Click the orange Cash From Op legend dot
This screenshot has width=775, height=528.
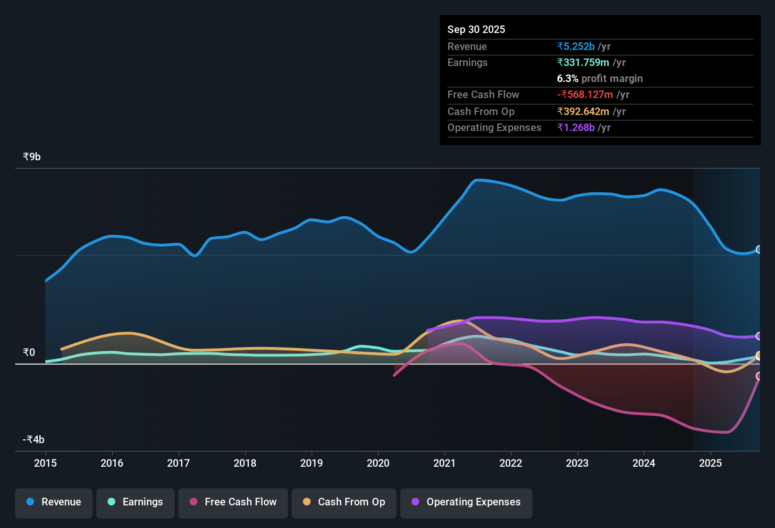pyautogui.click(x=307, y=502)
